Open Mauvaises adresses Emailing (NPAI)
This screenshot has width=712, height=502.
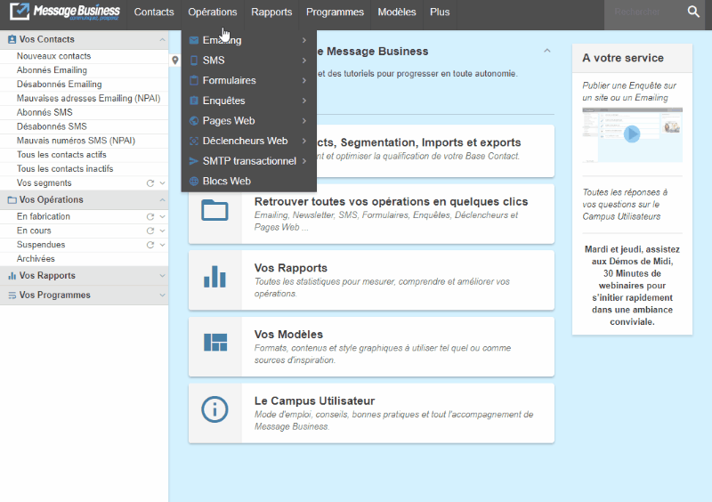click(x=88, y=98)
